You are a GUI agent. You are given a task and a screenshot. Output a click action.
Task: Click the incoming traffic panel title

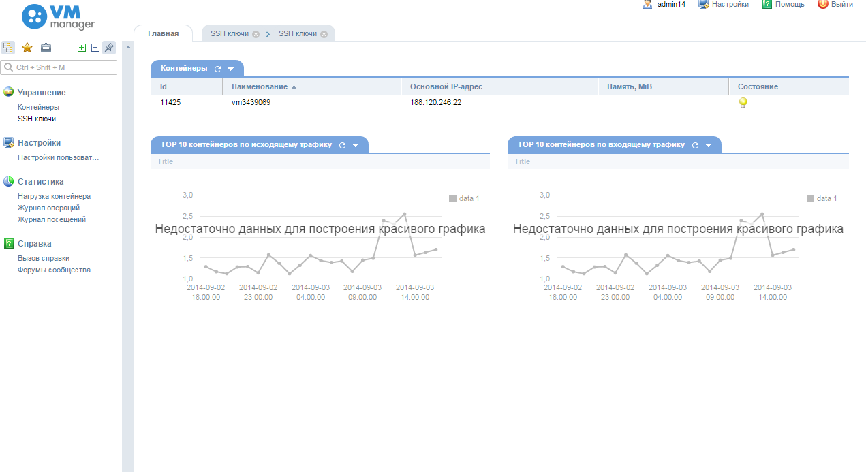point(601,144)
